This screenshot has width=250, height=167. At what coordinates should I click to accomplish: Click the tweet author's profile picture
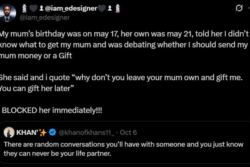[8, 13]
